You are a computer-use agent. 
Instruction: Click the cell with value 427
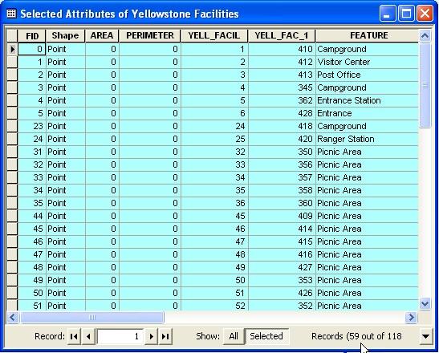pyautogui.click(x=282, y=267)
